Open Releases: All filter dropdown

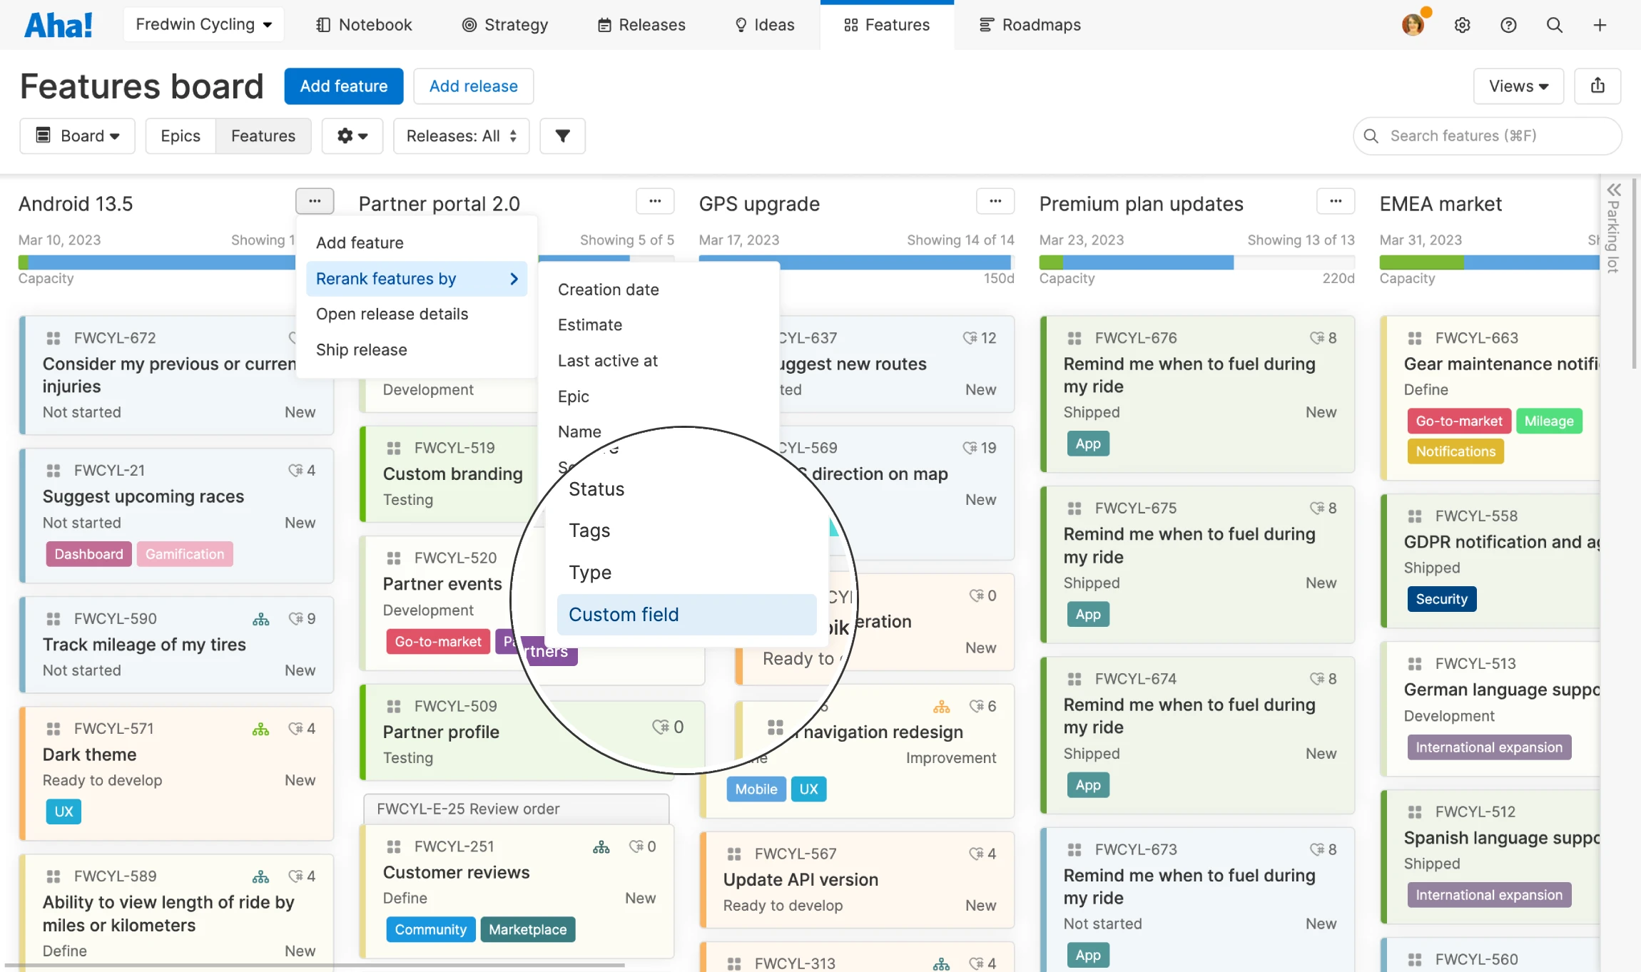(461, 135)
